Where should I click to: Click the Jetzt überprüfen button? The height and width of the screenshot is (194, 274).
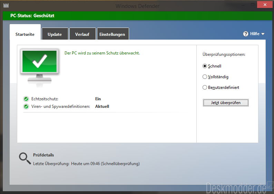click(x=226, y=103)
